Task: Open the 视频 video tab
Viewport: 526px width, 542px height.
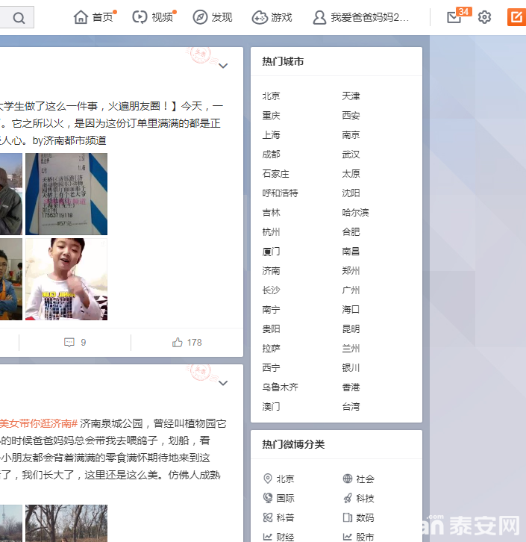Action: pos(153,17)
